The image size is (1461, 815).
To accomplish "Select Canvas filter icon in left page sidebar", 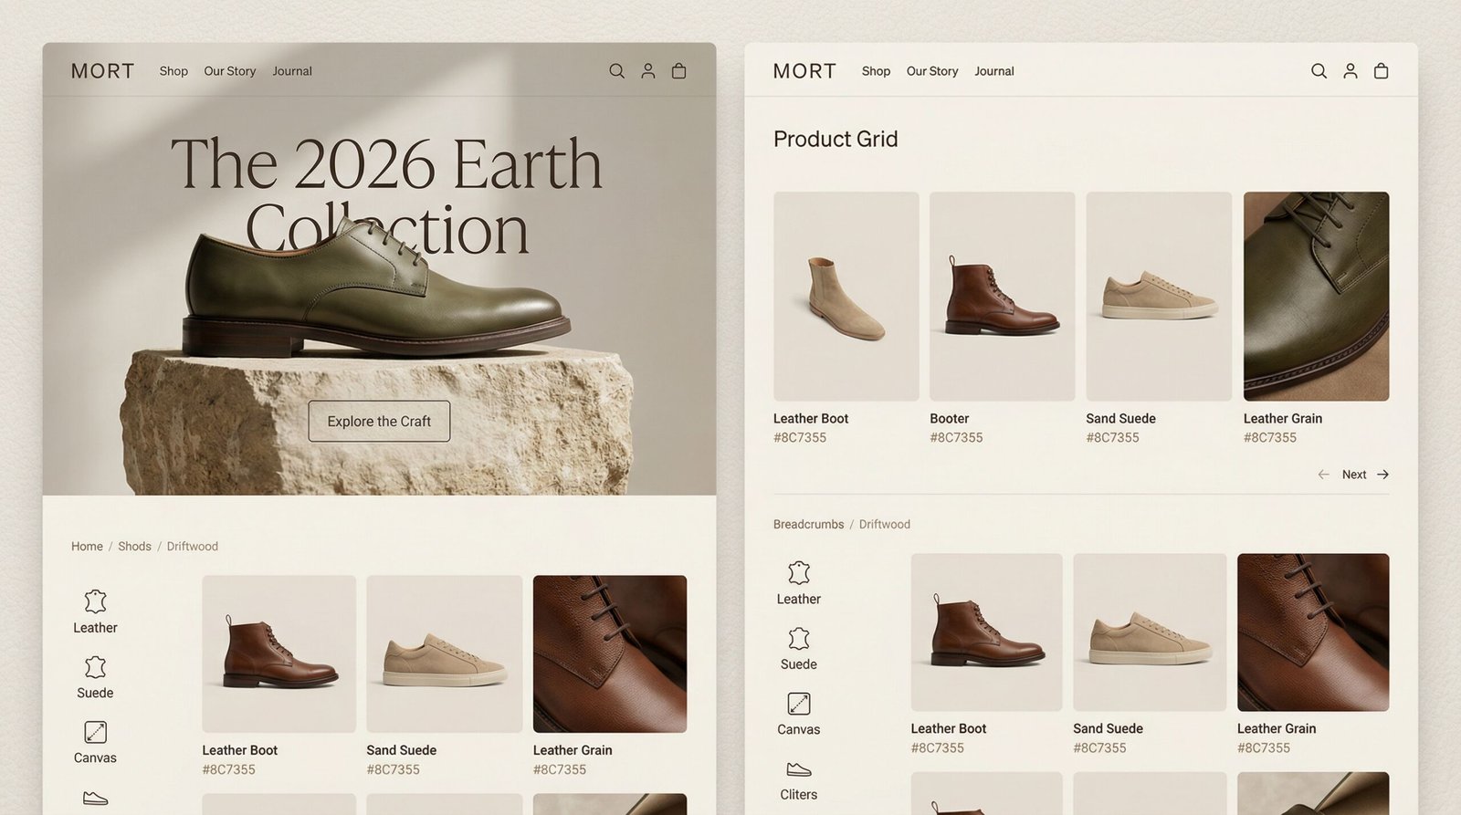I will [x=96, y=732].
